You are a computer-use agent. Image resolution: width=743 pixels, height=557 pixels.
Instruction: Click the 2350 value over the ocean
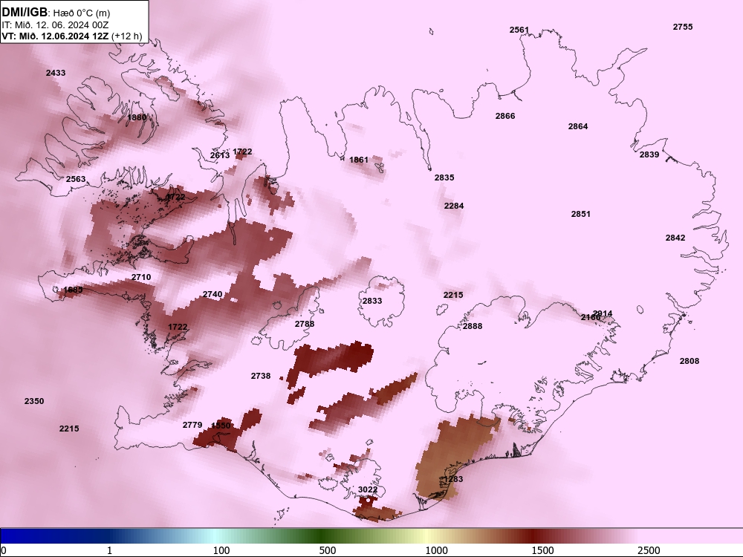pos(34,402)
